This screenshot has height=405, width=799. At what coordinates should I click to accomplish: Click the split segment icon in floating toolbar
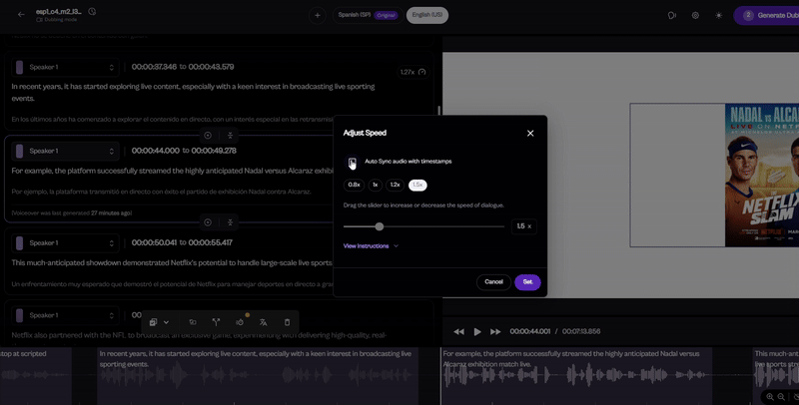coord(216,322)
